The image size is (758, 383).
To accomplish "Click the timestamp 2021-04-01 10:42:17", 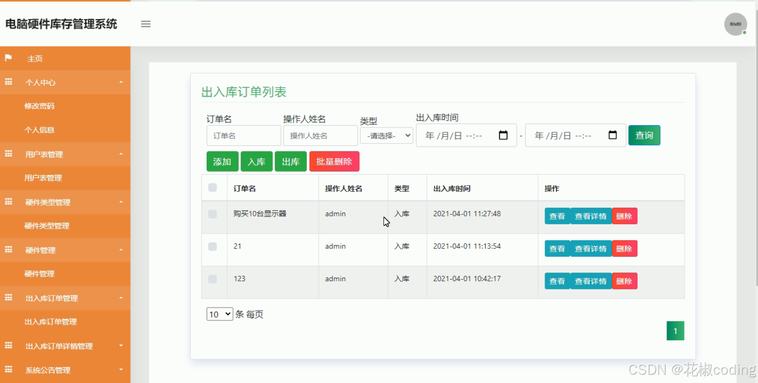I will (x=467, y=279).
